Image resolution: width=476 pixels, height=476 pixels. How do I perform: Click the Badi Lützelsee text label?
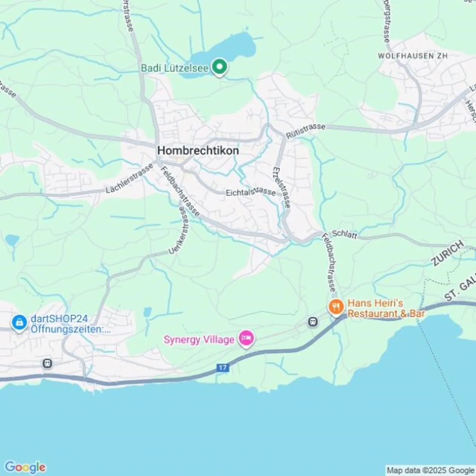point(175,68)
